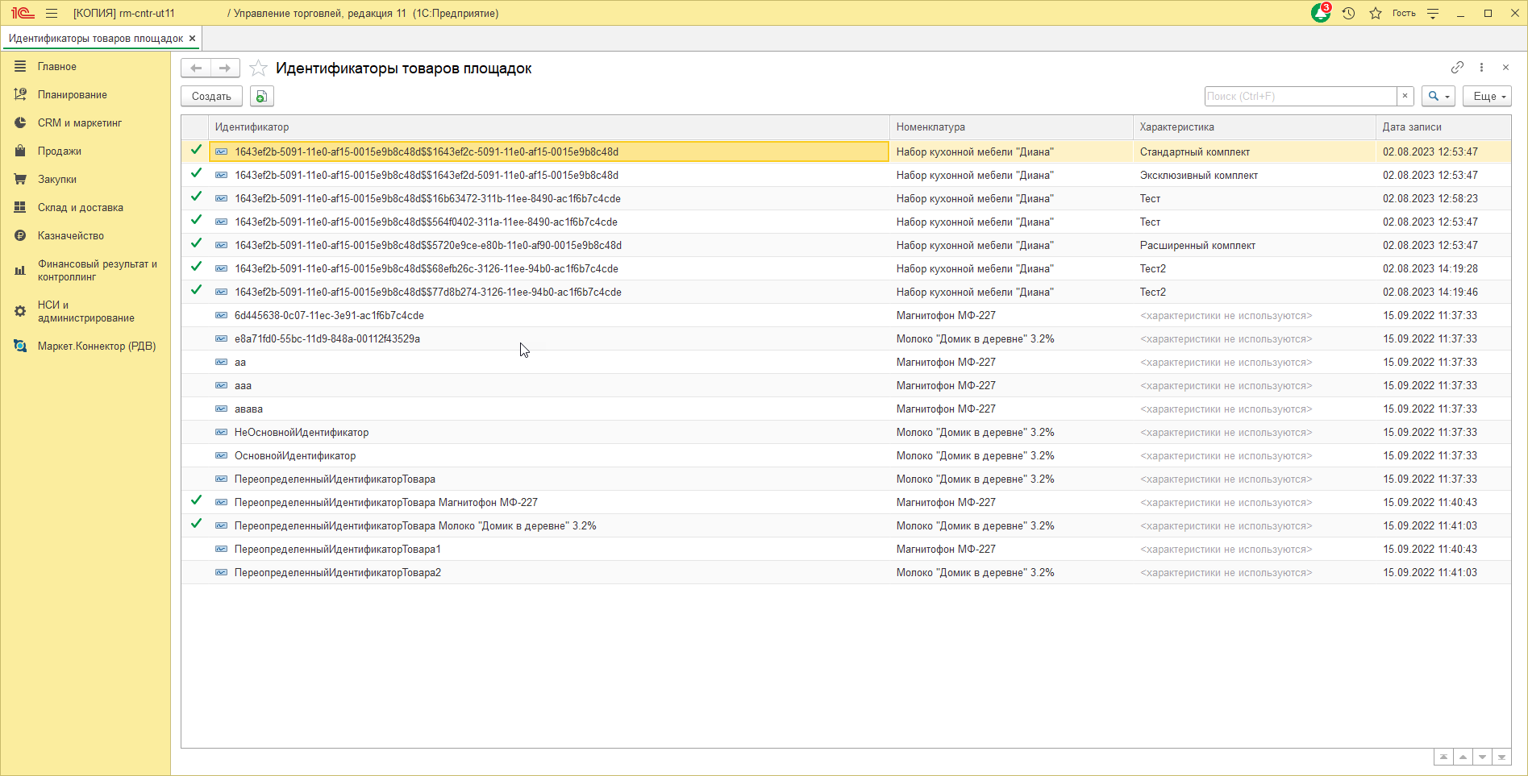The image size is (1528, 776).
Task: Click the notifications bell icon
Action: pyautogui.click(x=1320, y=14)
